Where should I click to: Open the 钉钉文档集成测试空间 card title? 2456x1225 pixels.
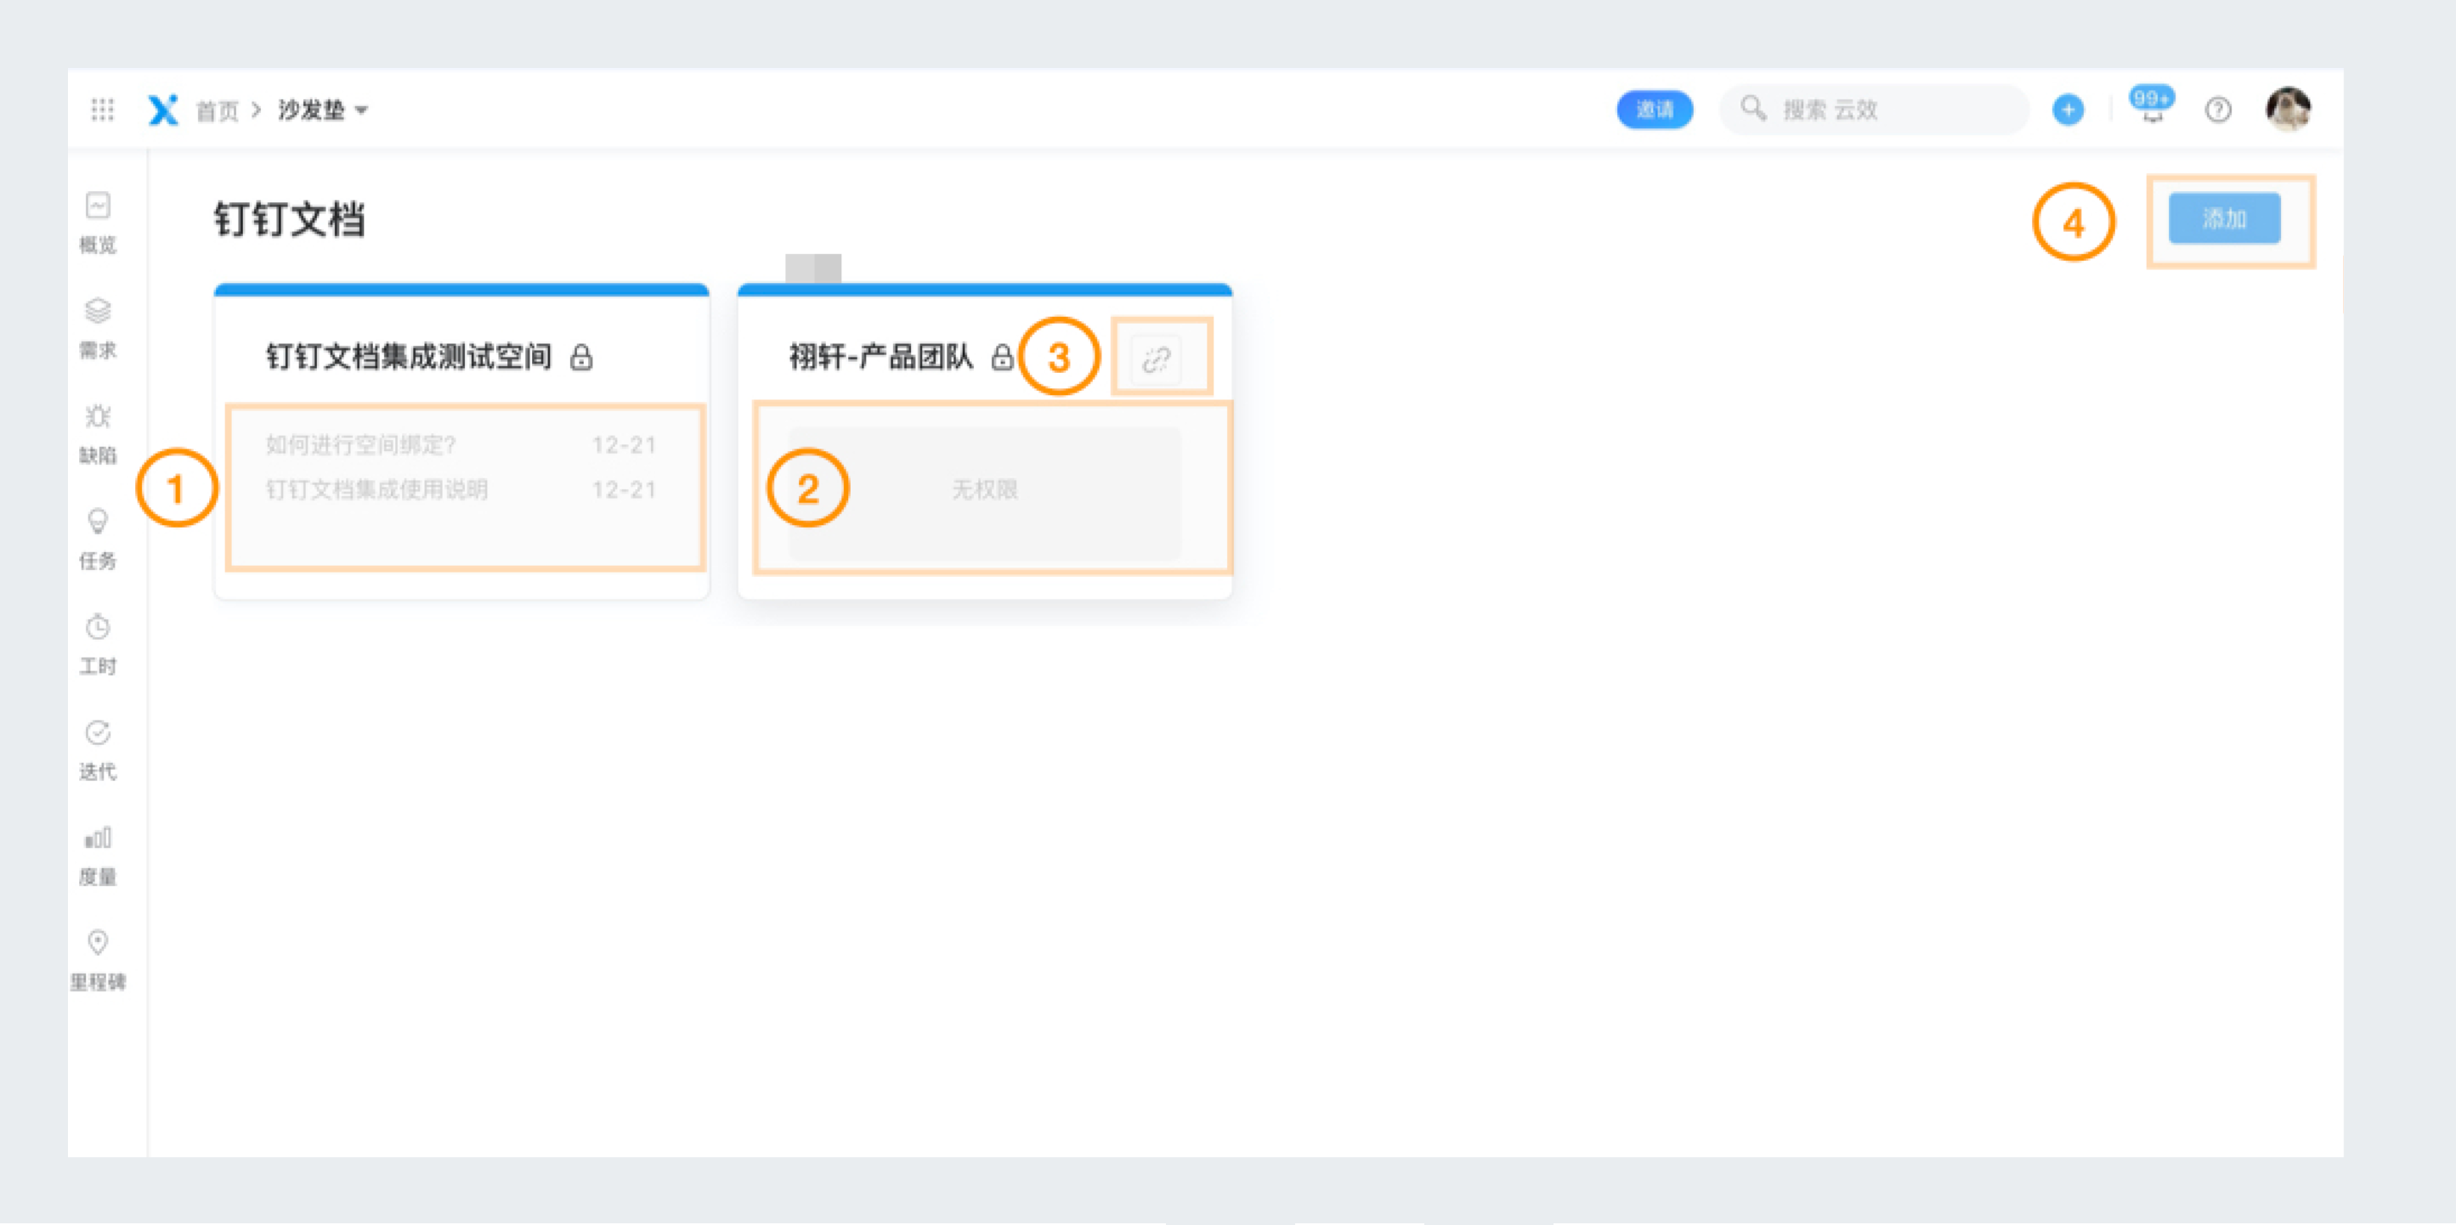(x=408, y=357)
